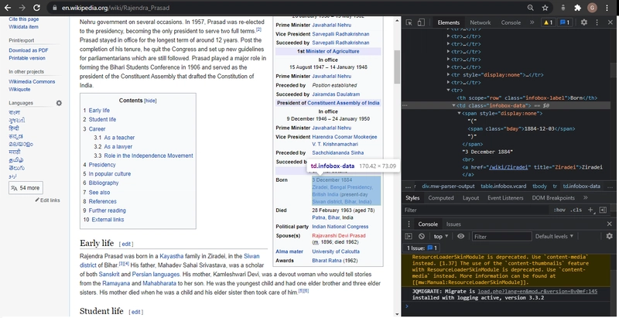
Task: Toggle the .cls element classes panel
Action: pyautogui.click(x=576, y=210)
